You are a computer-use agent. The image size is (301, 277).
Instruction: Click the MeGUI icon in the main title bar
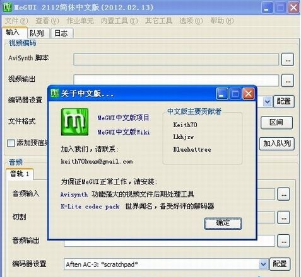pos(7,7)
